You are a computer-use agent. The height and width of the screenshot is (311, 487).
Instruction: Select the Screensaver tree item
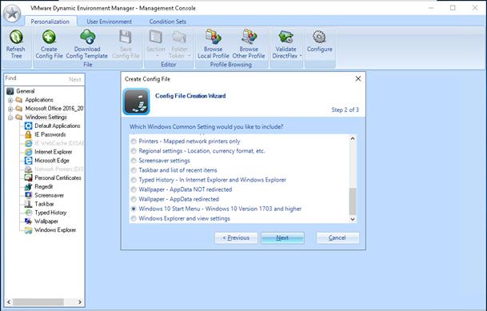pos(45,195)
